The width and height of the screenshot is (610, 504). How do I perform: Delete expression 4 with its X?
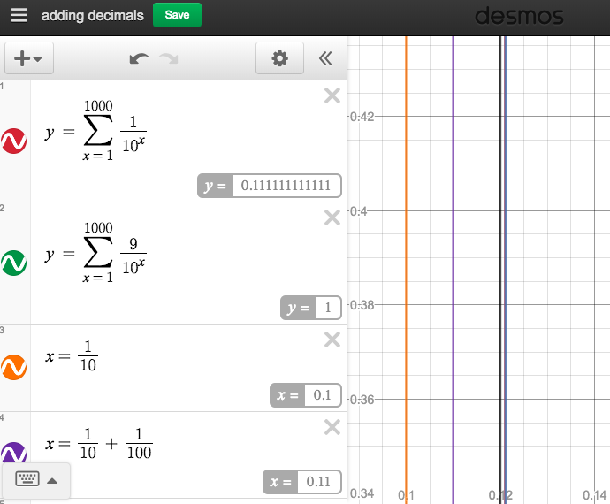(x=332, y=427)
